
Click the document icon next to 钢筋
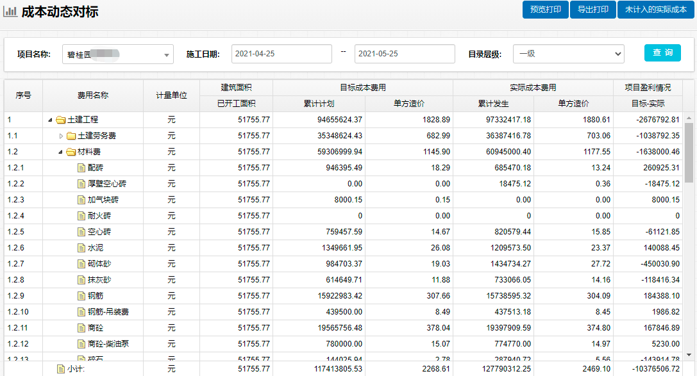point(81,296)
